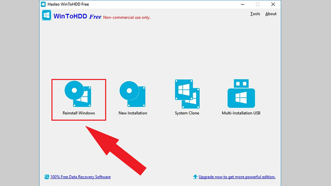Image resolution: width=331 pixels, height=186 pixels.
Task: Open the Tools menu
Action: tap(255, 14)
